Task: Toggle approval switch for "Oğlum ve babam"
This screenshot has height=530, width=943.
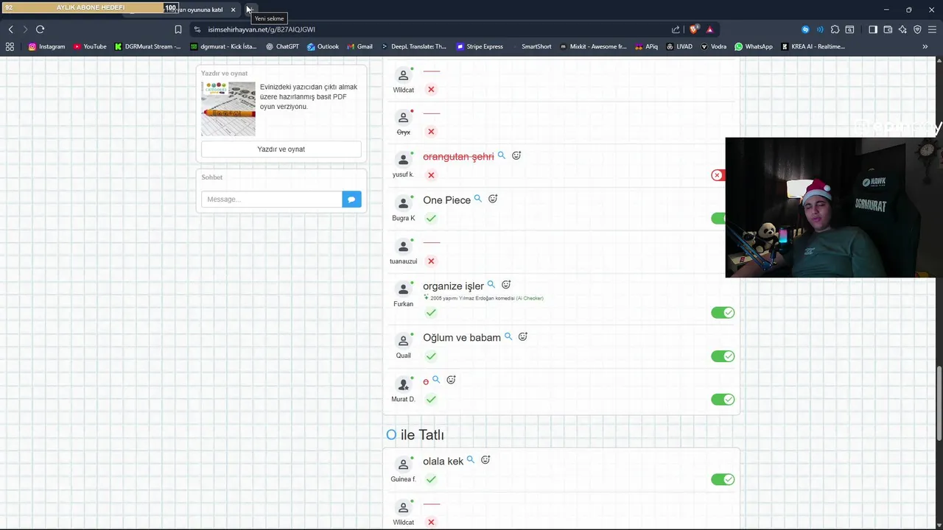Action: [723, 356]
